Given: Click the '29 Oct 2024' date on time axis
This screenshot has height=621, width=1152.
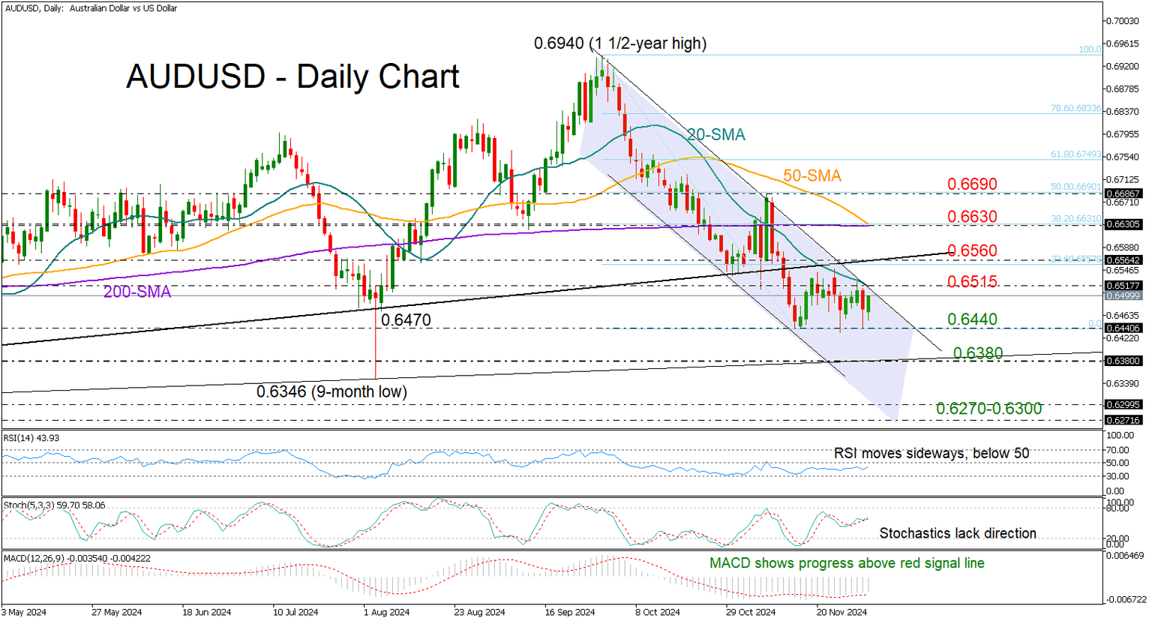Looking at the screenshot, I should pyautogui.click(x=751, y=612).
